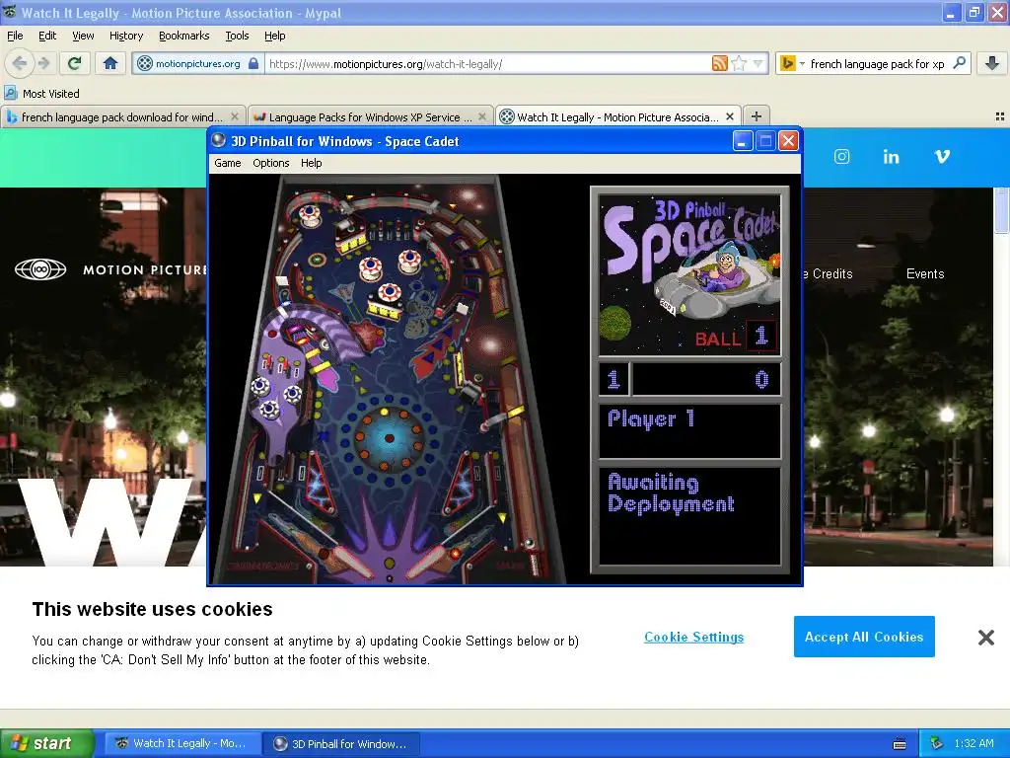1010x758 pixels.
Task: Close the Watch It Legally tab
Action: pyautogui.click(x=730, y=116)
